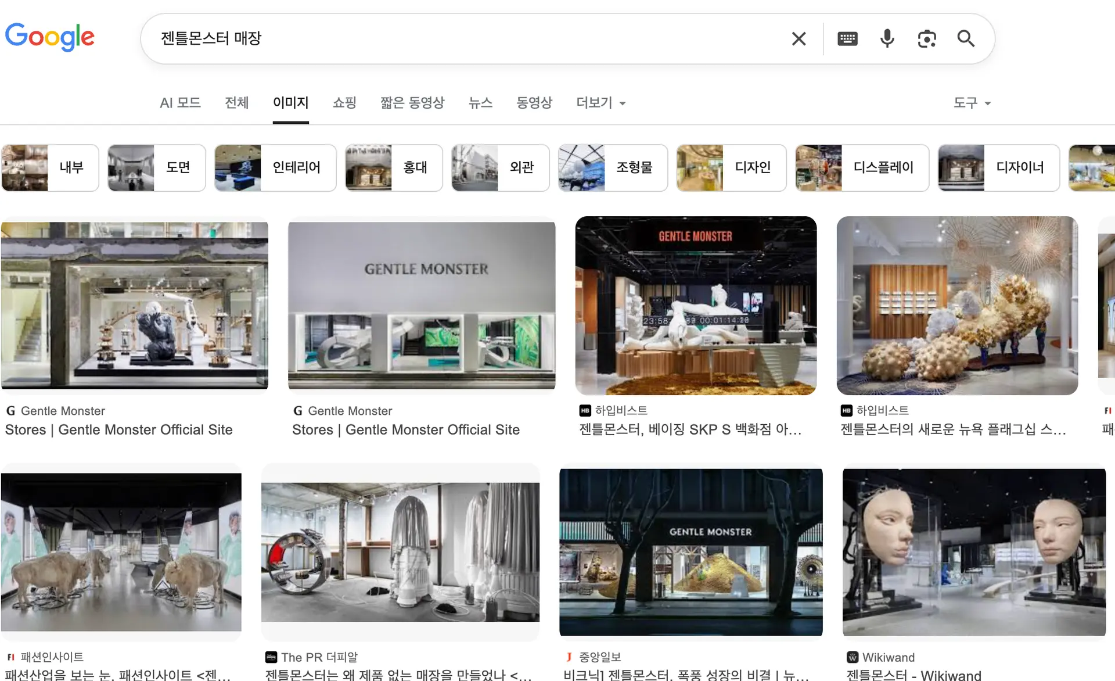Switch to AI 모드 tab
The width and height of the screenshot is (1115, 681).
click(180, 103)
